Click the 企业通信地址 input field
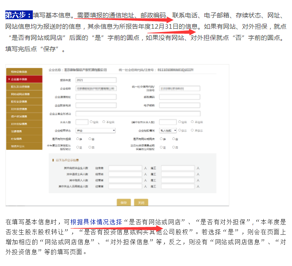The height and width of the screenshot is (266, 292). coord(96,97)
